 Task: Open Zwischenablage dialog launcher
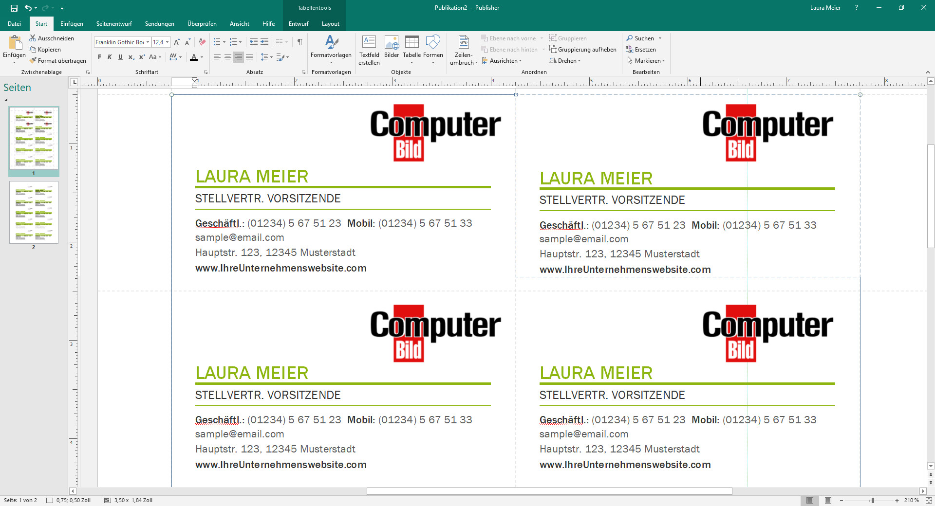(88, 72)
